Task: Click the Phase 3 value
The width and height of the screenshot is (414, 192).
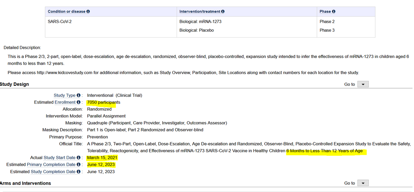Action: click(x=327, y=30)
